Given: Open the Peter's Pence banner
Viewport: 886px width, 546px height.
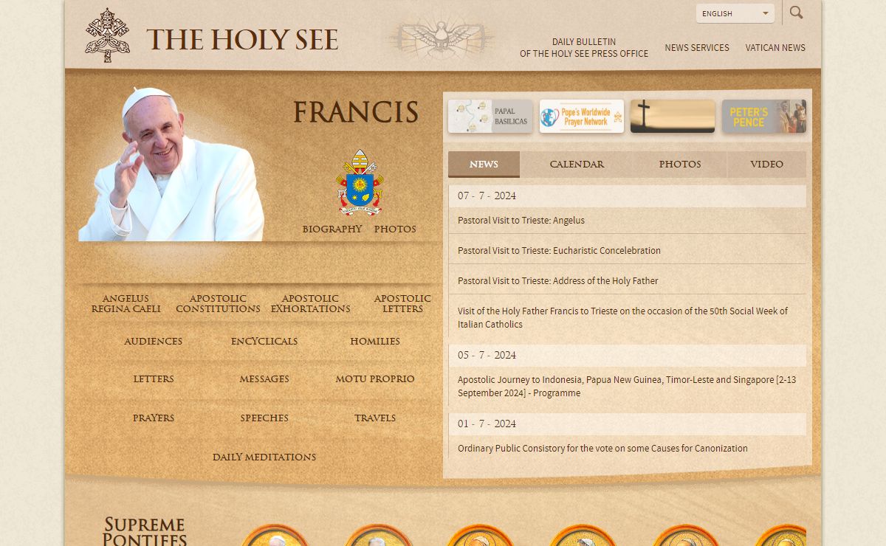Looking at the screenshot, I should [764, 117].
